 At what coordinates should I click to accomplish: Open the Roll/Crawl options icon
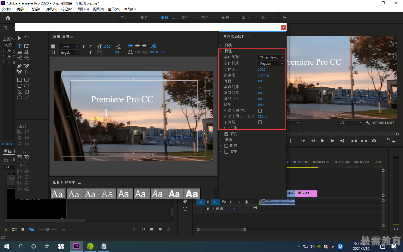pyautogui.click(x=53, y=52)
